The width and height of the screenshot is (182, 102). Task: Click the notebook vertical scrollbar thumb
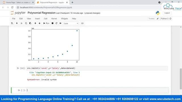[x=181, y=79]
